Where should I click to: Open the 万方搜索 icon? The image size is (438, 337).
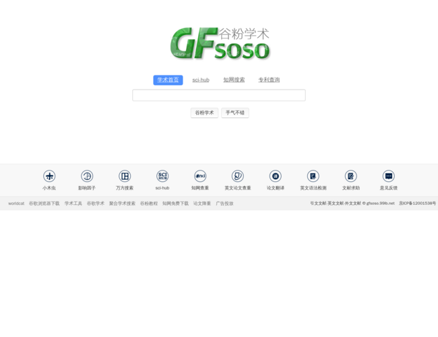click(125, 176)
